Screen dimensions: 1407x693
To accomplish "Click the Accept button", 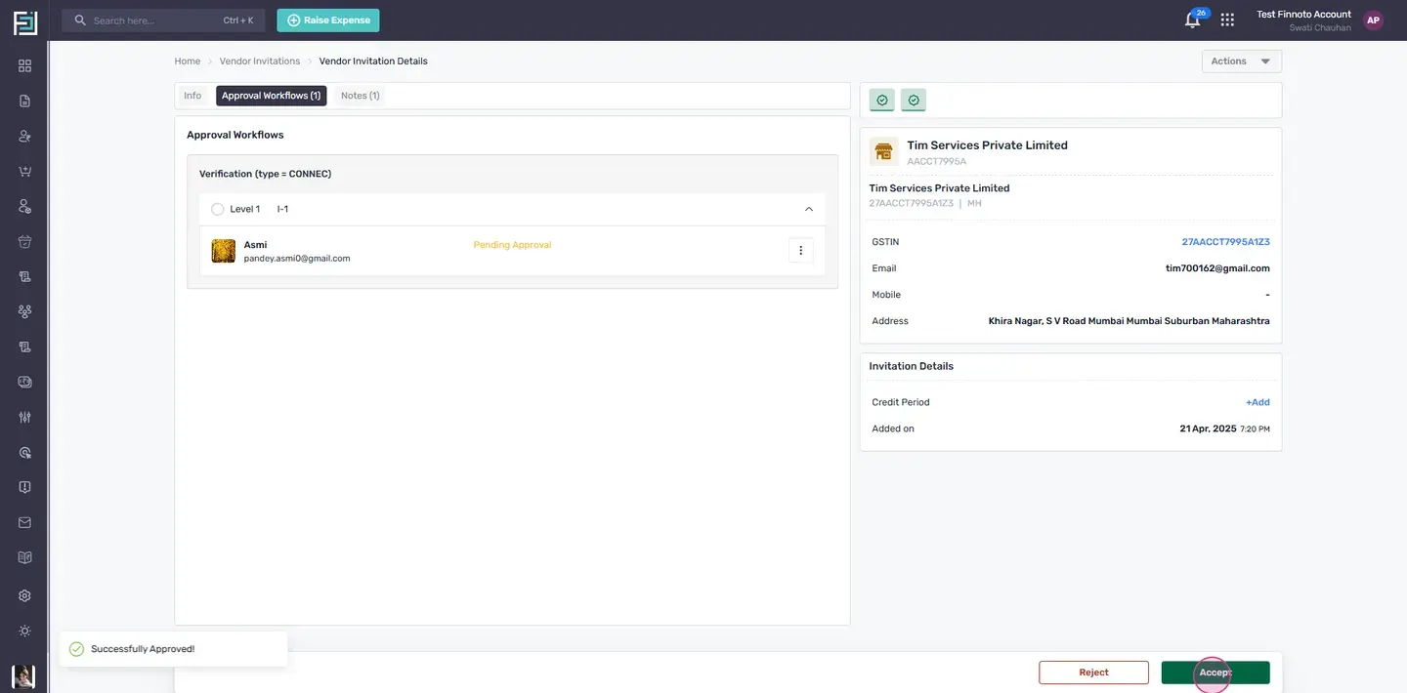I will (1215, 673).
